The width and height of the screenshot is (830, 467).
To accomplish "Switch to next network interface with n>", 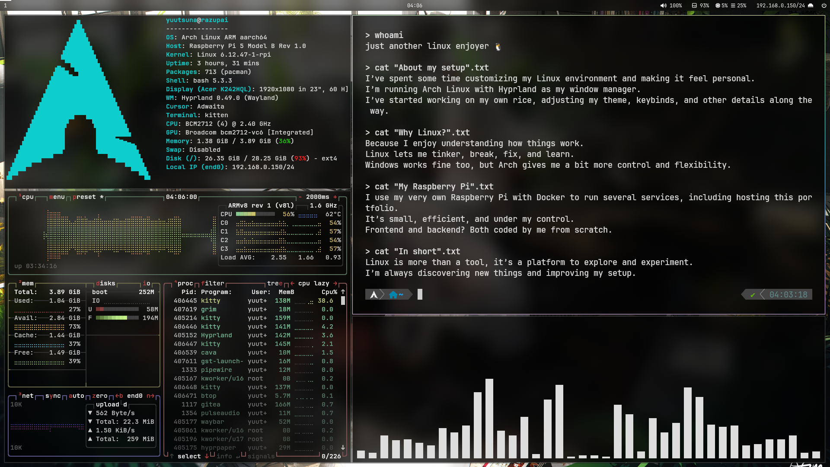I will tap(150, 396).
